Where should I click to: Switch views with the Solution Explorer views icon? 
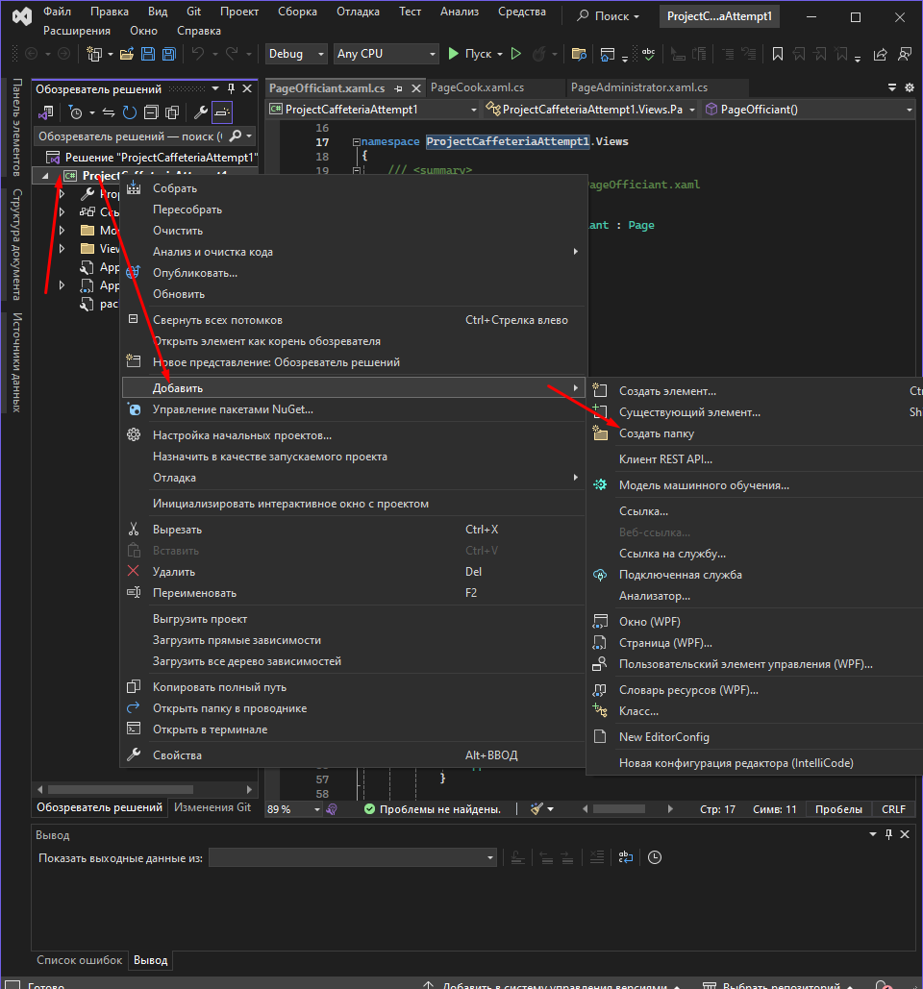(45, 112)
